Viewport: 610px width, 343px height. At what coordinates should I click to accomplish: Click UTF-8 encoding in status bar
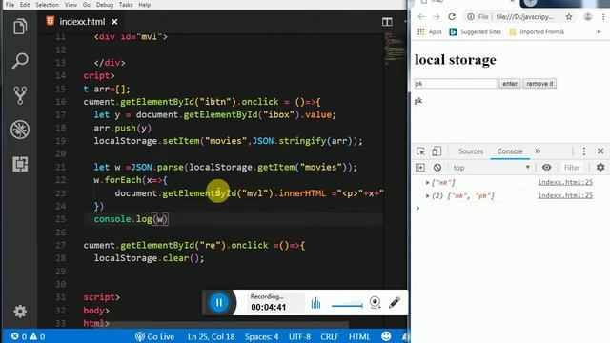click(299, 336)
